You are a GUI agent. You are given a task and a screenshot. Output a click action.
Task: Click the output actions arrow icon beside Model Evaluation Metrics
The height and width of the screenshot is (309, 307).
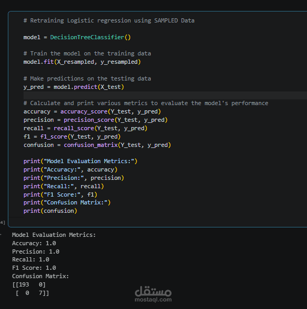(1, 235)
